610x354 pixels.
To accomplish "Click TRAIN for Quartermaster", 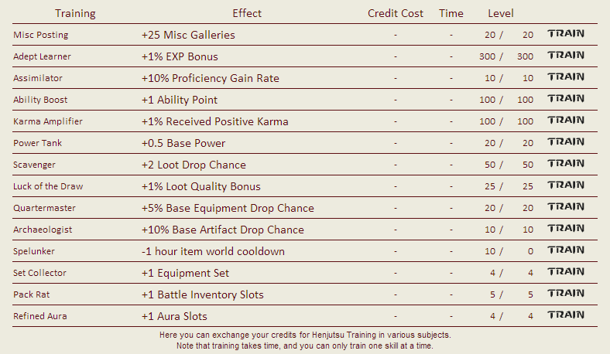I will click(x=566, y=206).
